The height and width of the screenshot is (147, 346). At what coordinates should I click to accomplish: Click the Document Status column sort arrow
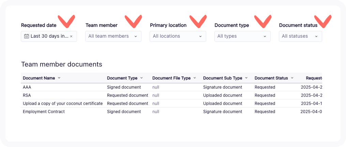[x=292, y=78]
